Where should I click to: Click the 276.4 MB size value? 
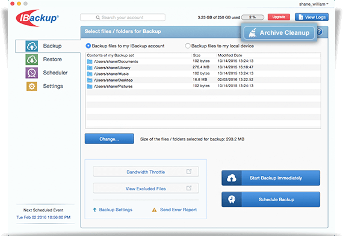201,67
